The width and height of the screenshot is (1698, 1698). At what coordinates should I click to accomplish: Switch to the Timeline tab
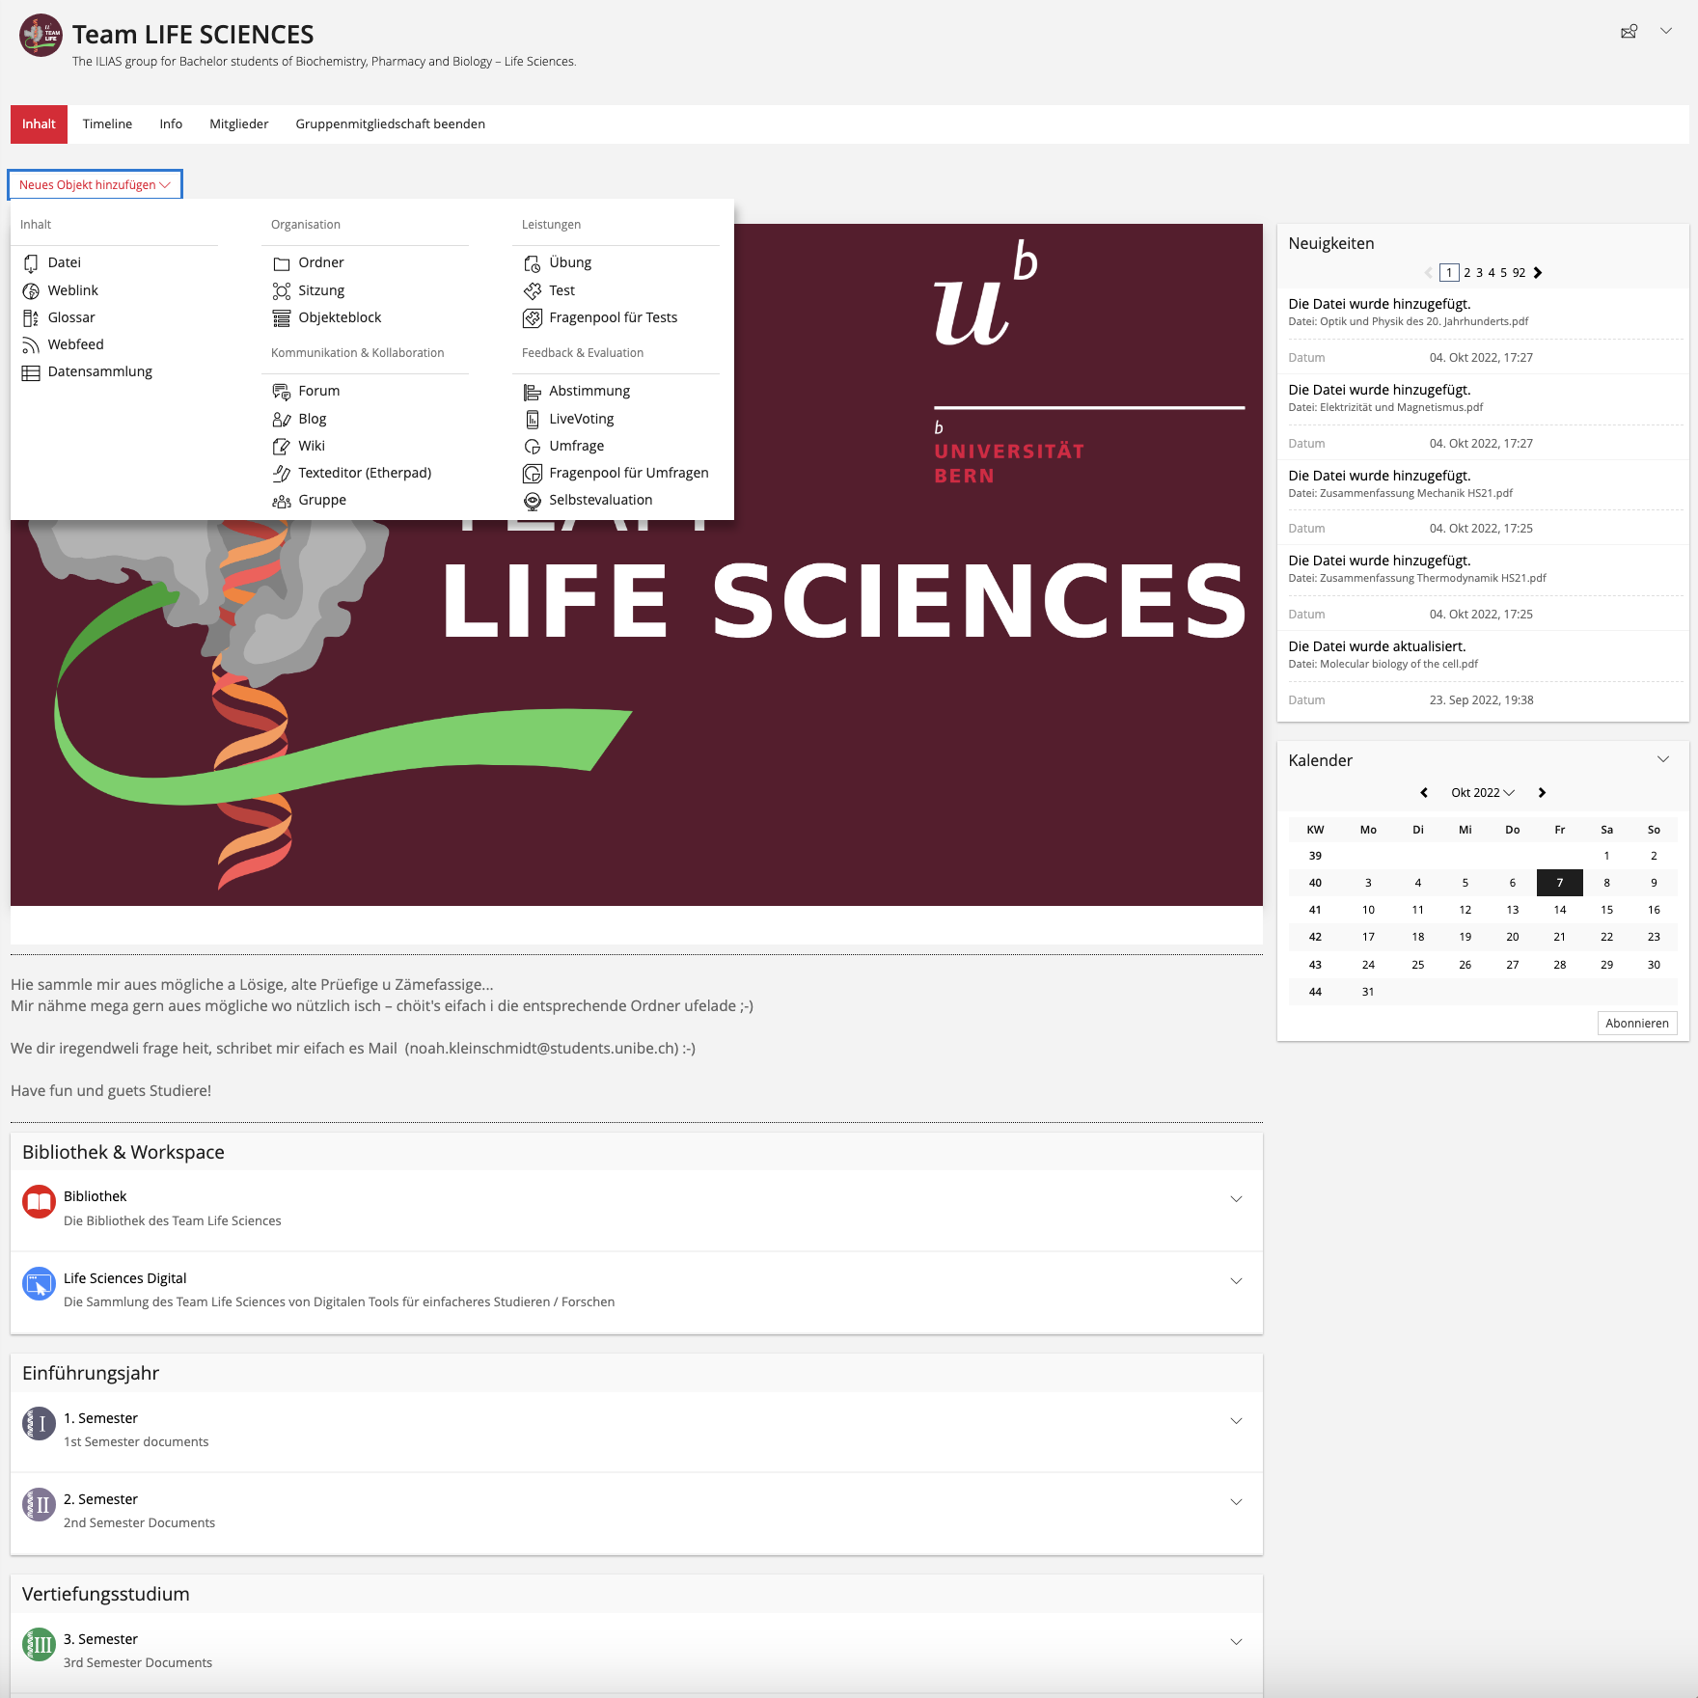click(x=107, y=124)
